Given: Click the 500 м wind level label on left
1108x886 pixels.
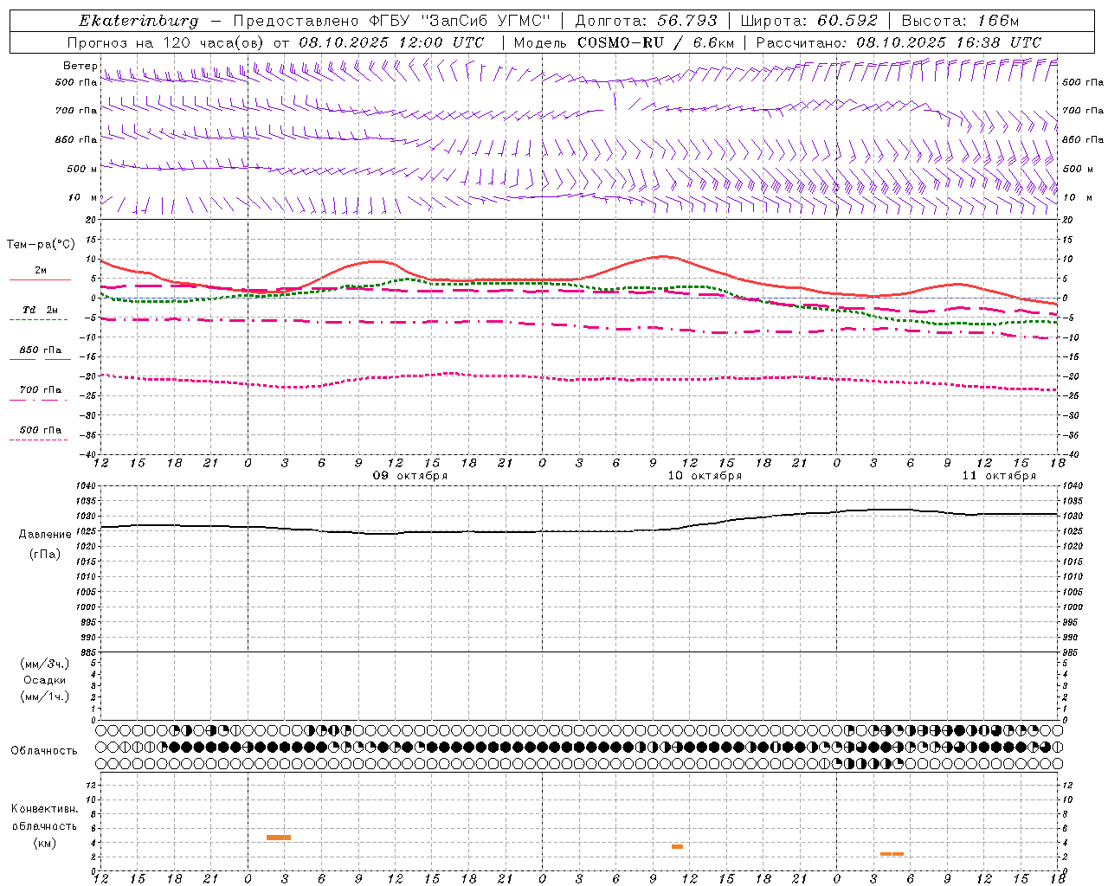Looking at the screenshot, I should tap(82, 169).
